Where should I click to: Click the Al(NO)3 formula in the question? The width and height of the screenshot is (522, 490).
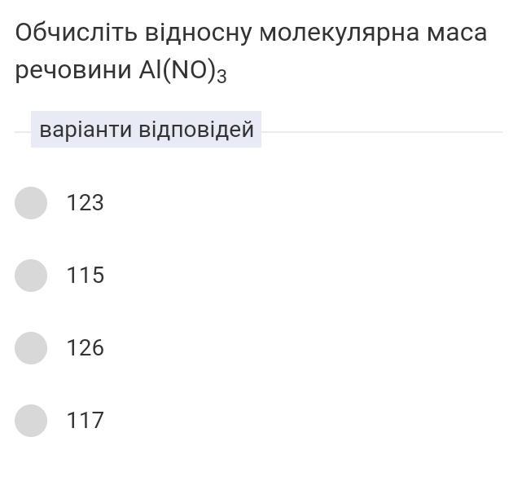click(182, 71)
